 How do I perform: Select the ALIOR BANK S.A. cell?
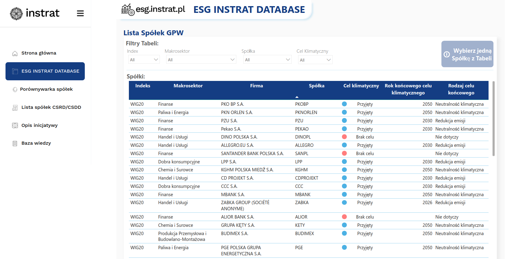pos(238,217)
